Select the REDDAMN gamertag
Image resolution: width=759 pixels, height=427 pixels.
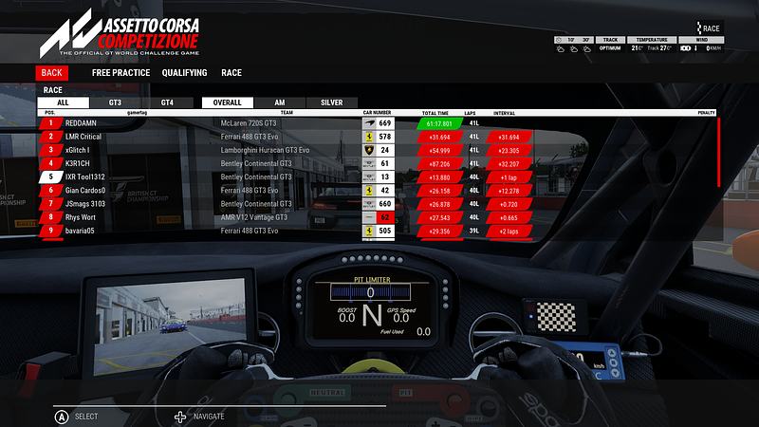(x=81, y=123)
